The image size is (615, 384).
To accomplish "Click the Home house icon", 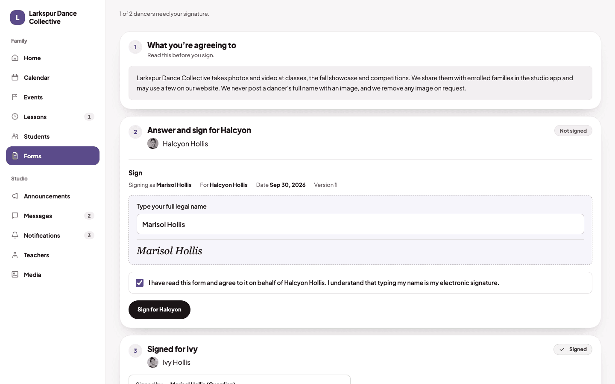I will (x=15, y=58).
